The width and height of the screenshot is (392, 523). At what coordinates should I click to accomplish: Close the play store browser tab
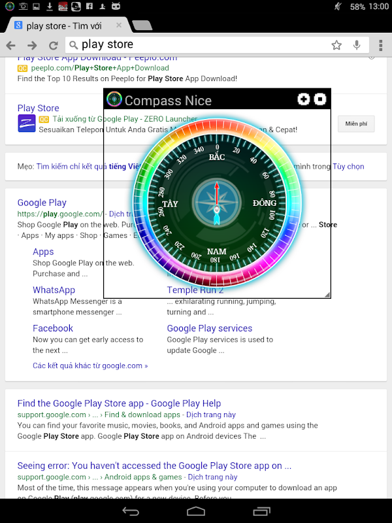coord(119,25)
